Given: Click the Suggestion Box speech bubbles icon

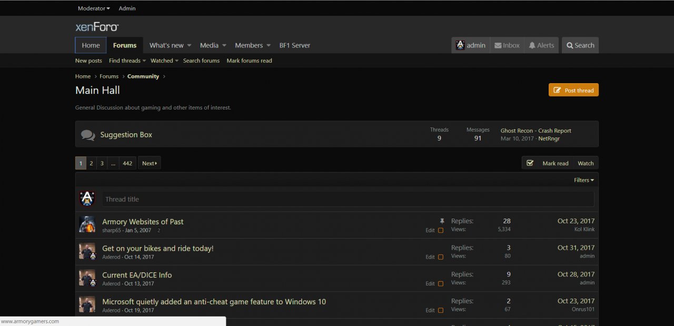Looking at the screenshot, I should point(88,135).
